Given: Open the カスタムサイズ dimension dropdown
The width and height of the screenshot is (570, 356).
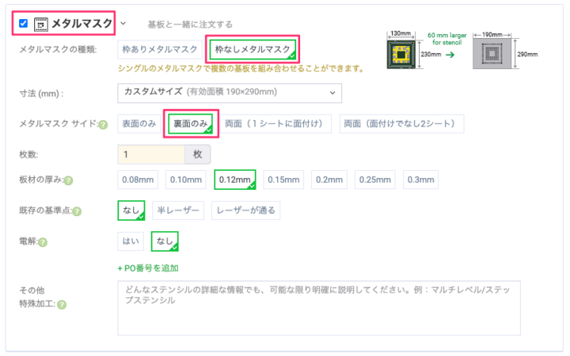Looking at the screenshot, I should coord(229,93).
